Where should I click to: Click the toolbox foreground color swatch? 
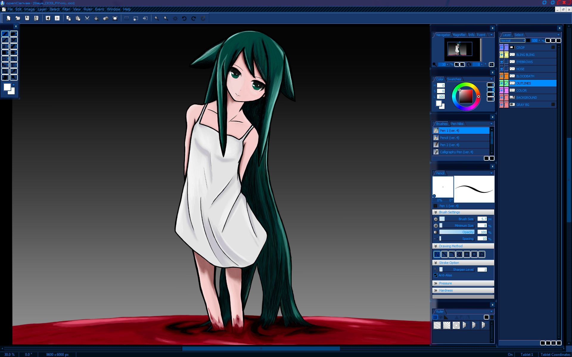[7, 87]
